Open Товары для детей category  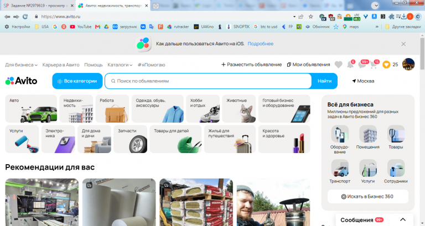[175, 139]
